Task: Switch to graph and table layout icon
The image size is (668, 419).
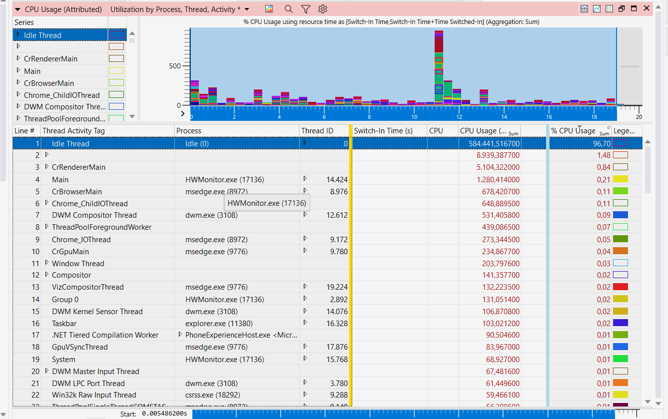Action: [584, 8]
